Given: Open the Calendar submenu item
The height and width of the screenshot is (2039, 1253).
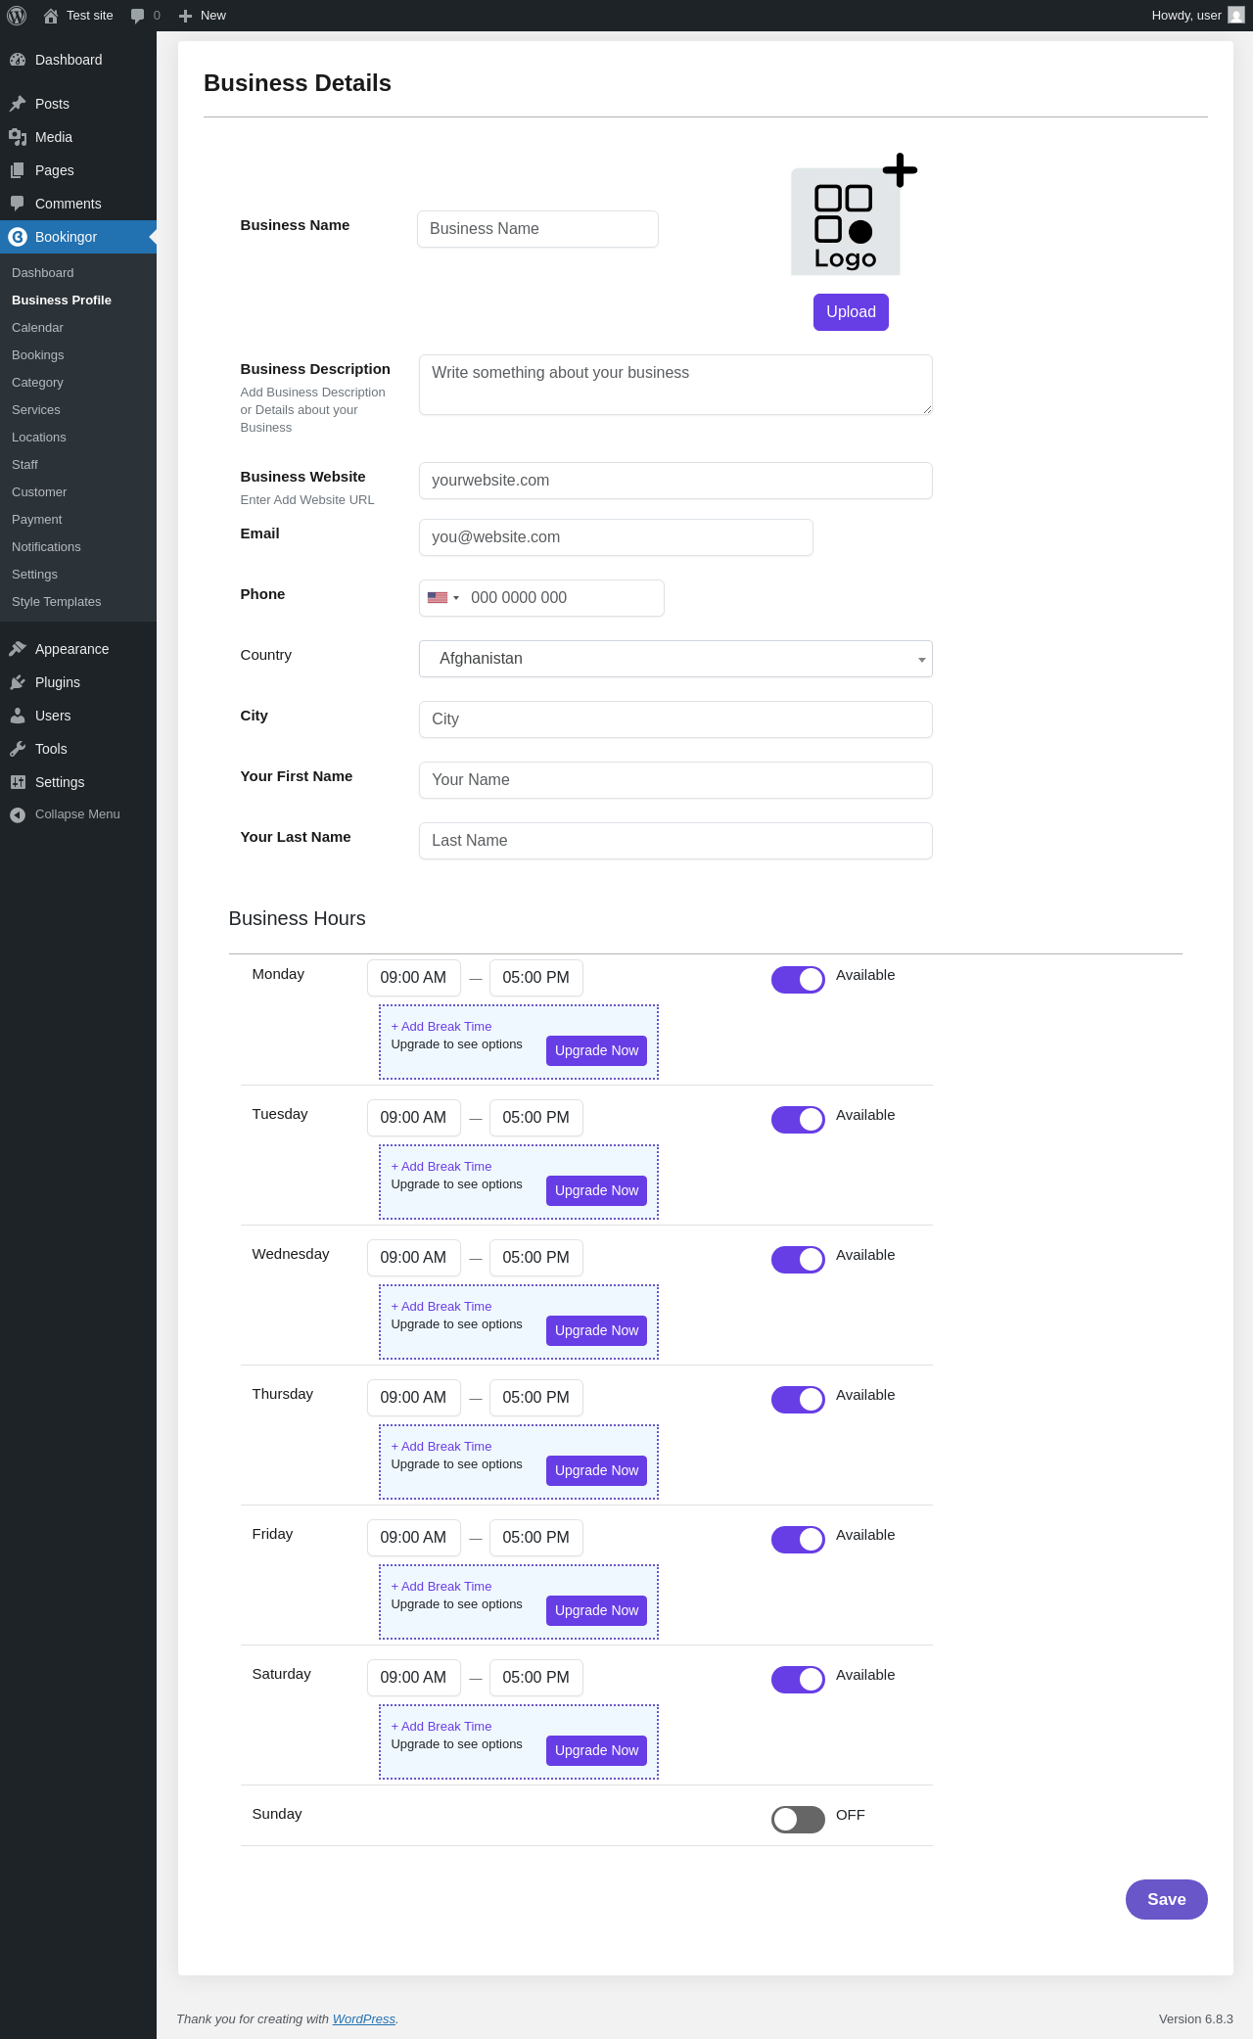Looking at the screenshot, I should 37,328.
